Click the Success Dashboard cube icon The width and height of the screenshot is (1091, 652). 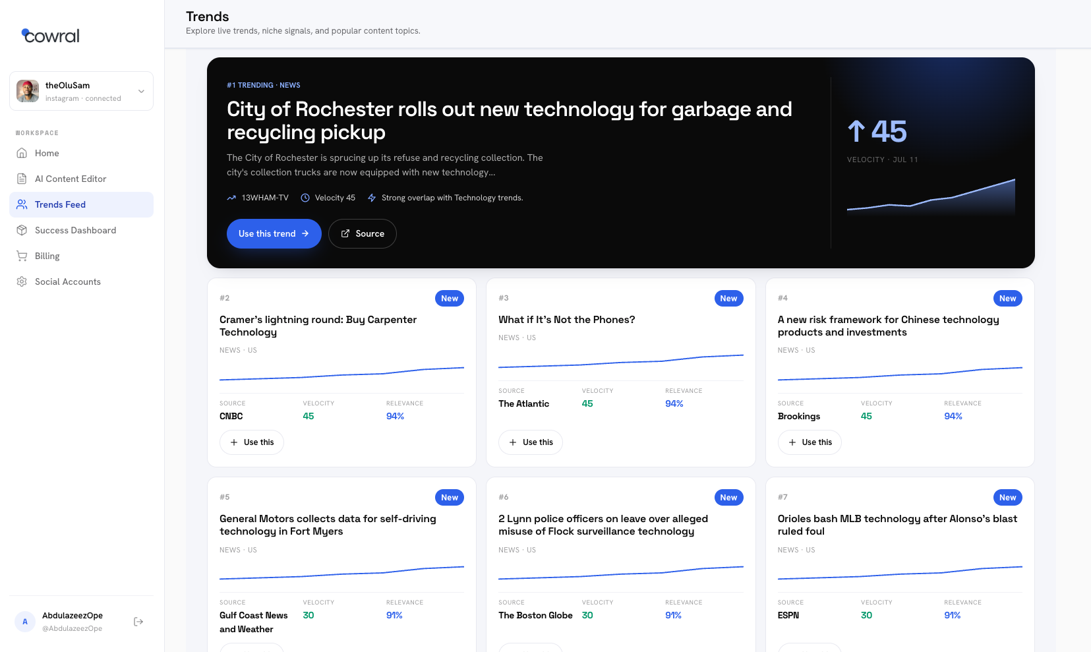(22, 230)
